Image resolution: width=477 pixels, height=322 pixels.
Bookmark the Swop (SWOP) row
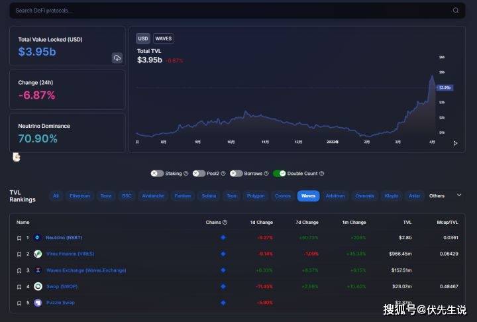point(19,287)
